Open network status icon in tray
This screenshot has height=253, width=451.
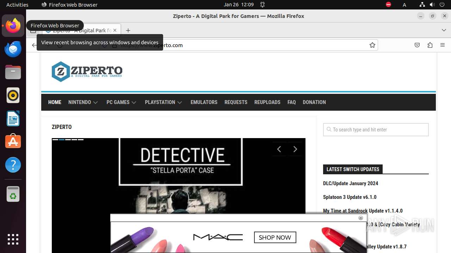[422, 5]
